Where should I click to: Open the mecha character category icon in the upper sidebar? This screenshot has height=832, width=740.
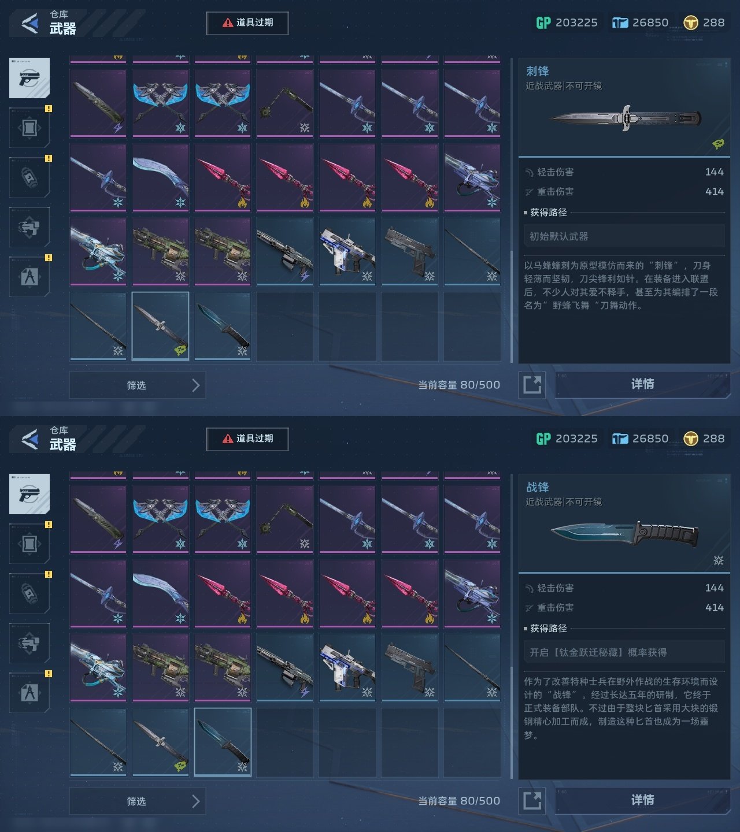[29, 227]
